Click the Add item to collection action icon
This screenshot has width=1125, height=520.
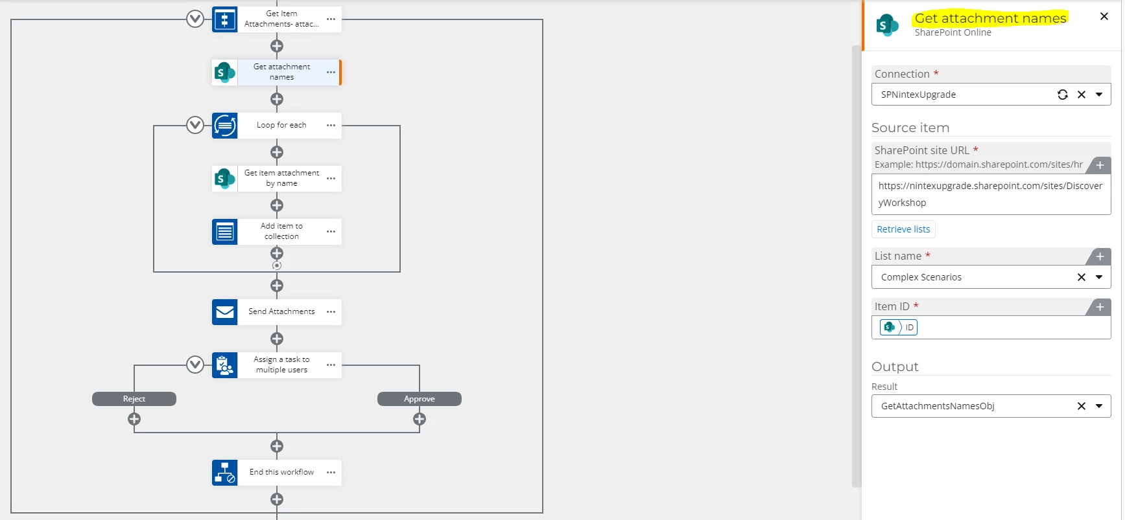pos(224,231)
